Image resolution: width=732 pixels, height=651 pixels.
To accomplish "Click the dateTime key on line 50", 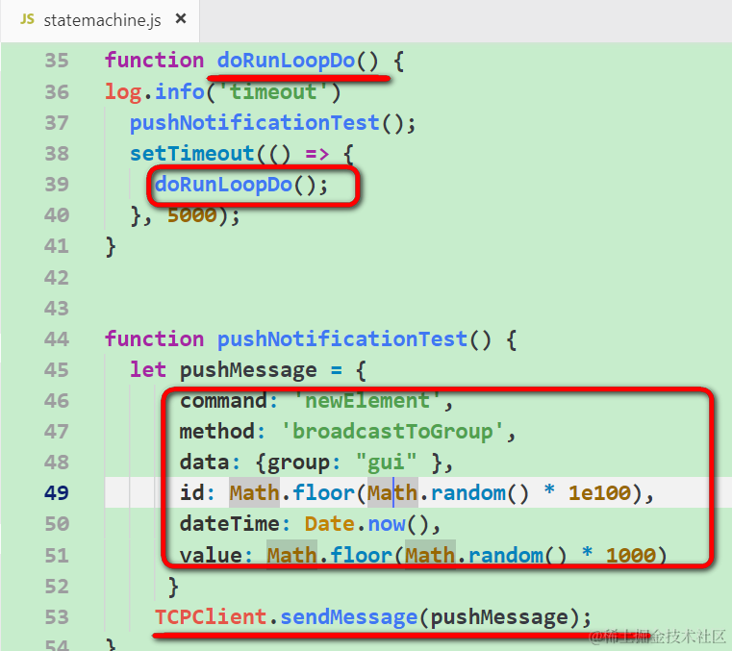I will [229, 524].
